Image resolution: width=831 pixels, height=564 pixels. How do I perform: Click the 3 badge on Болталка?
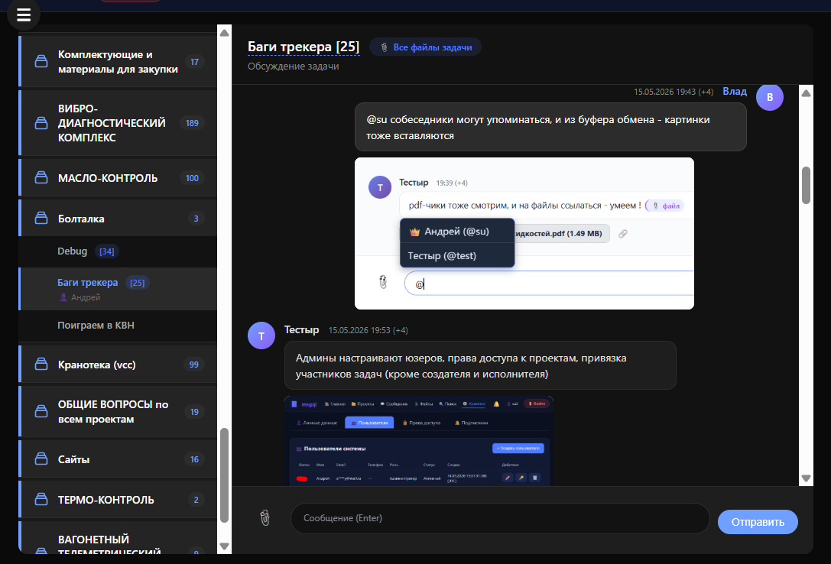point(196,218)
